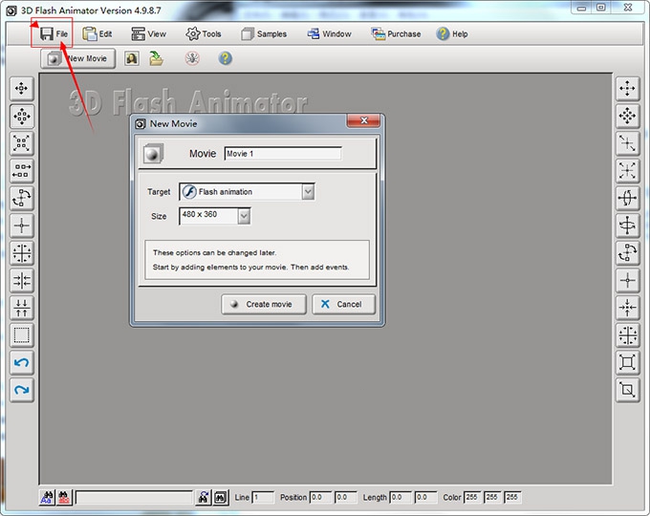The height and width of the screenshot is (516, 650).
Task: Click the open folder with green arrow icon
Action: pyautogui.click(x=156, y=58)
